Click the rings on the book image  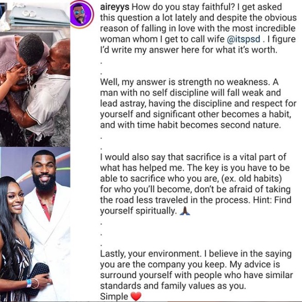[29, 13]
